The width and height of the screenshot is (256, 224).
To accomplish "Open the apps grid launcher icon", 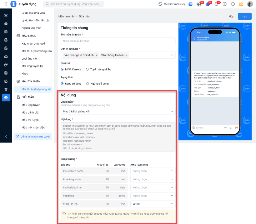I will coord(5,4).
